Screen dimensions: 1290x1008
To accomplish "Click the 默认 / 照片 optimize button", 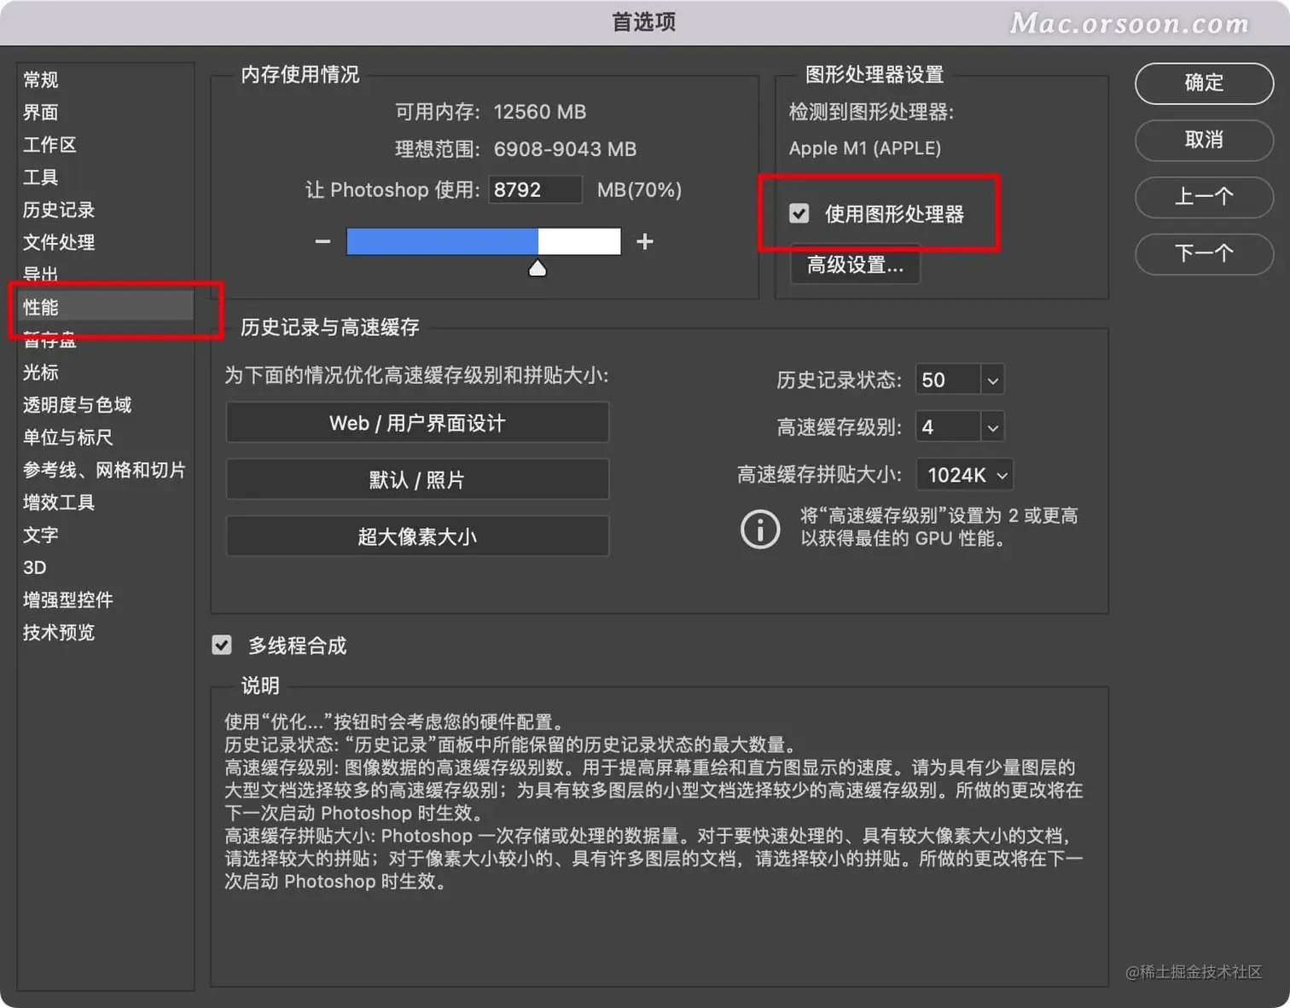I will pyautogui.click(x=417, y=479).
